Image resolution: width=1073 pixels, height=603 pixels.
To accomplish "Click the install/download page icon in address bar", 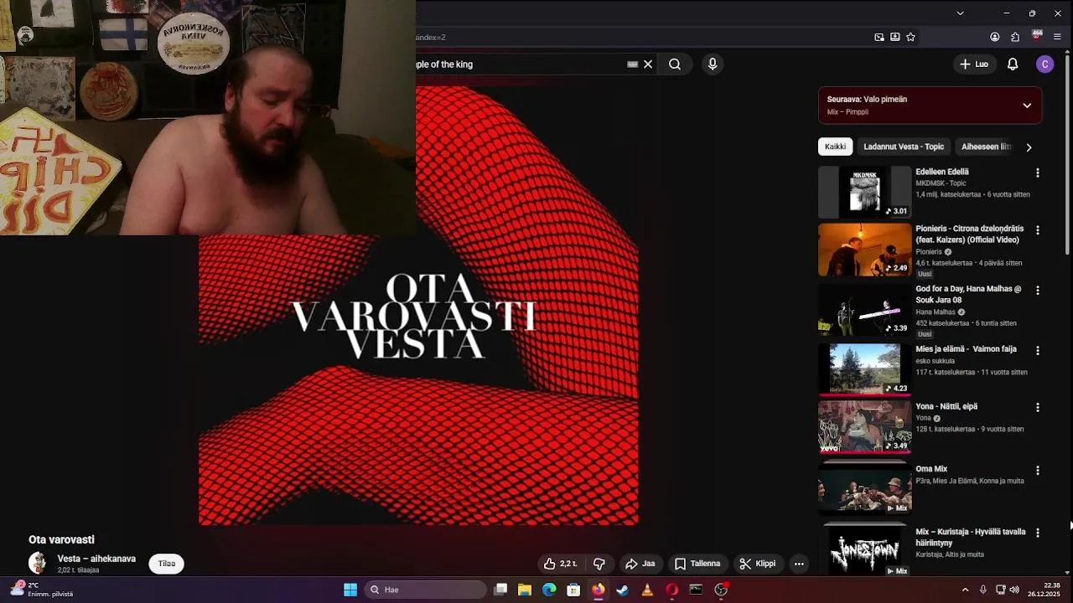I will 895,37.
